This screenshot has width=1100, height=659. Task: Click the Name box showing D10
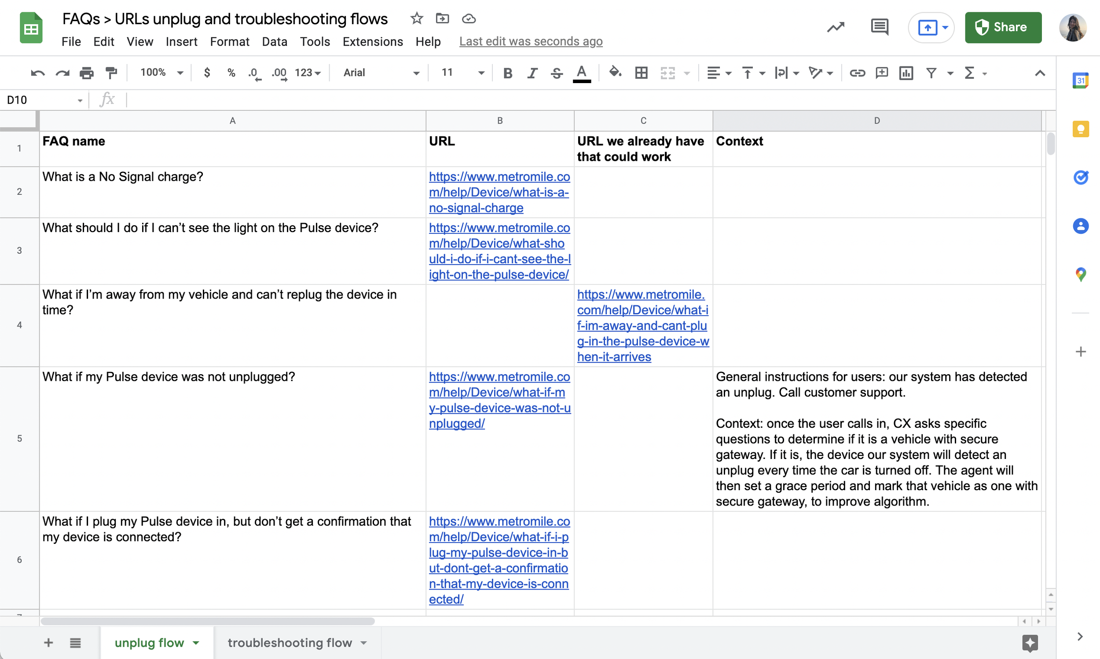coord(44,100)
